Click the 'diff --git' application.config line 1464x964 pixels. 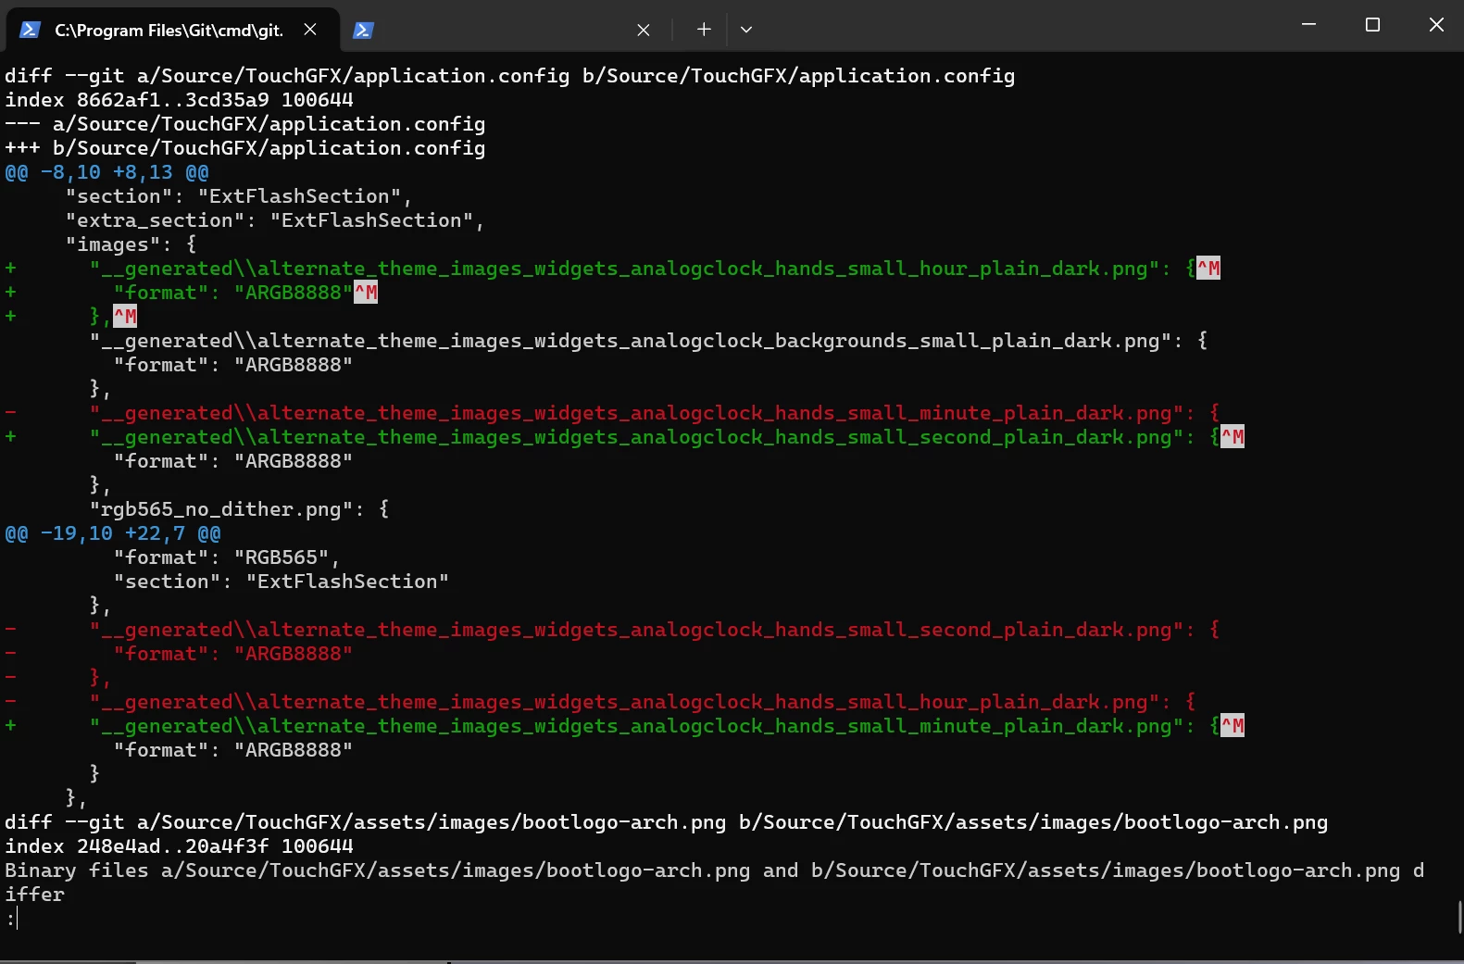510,76
